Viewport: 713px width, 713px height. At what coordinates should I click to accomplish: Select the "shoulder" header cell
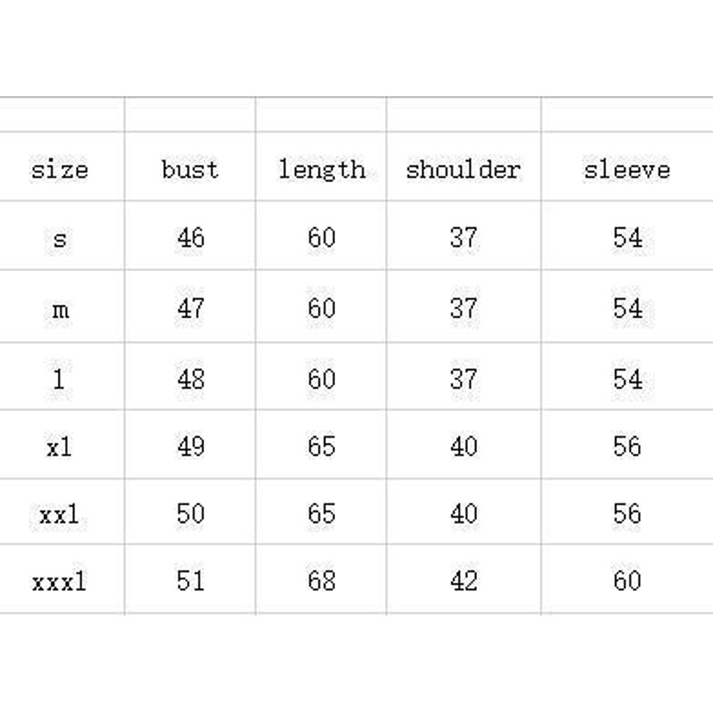[x=463, y=169]
